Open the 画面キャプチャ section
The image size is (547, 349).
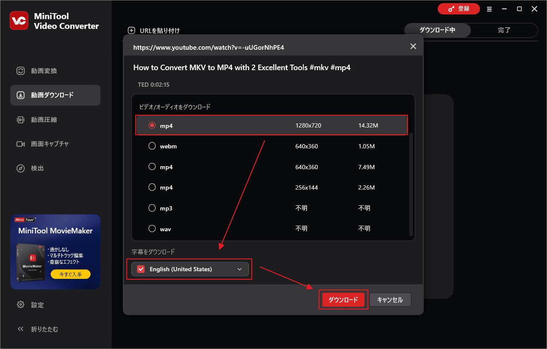click(55, 144)
